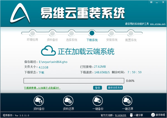Go to the 选择系统 step
167x118 pixels.
click(x=72, y=33)
